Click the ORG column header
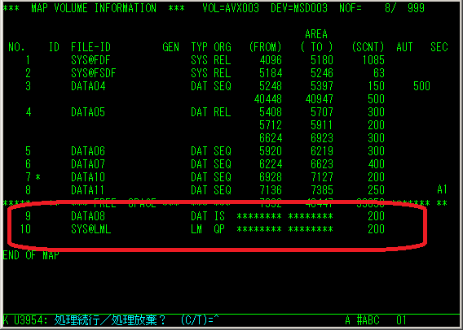Screen dimensions: 463x330 pyautogui.click(x=223, y=47)
